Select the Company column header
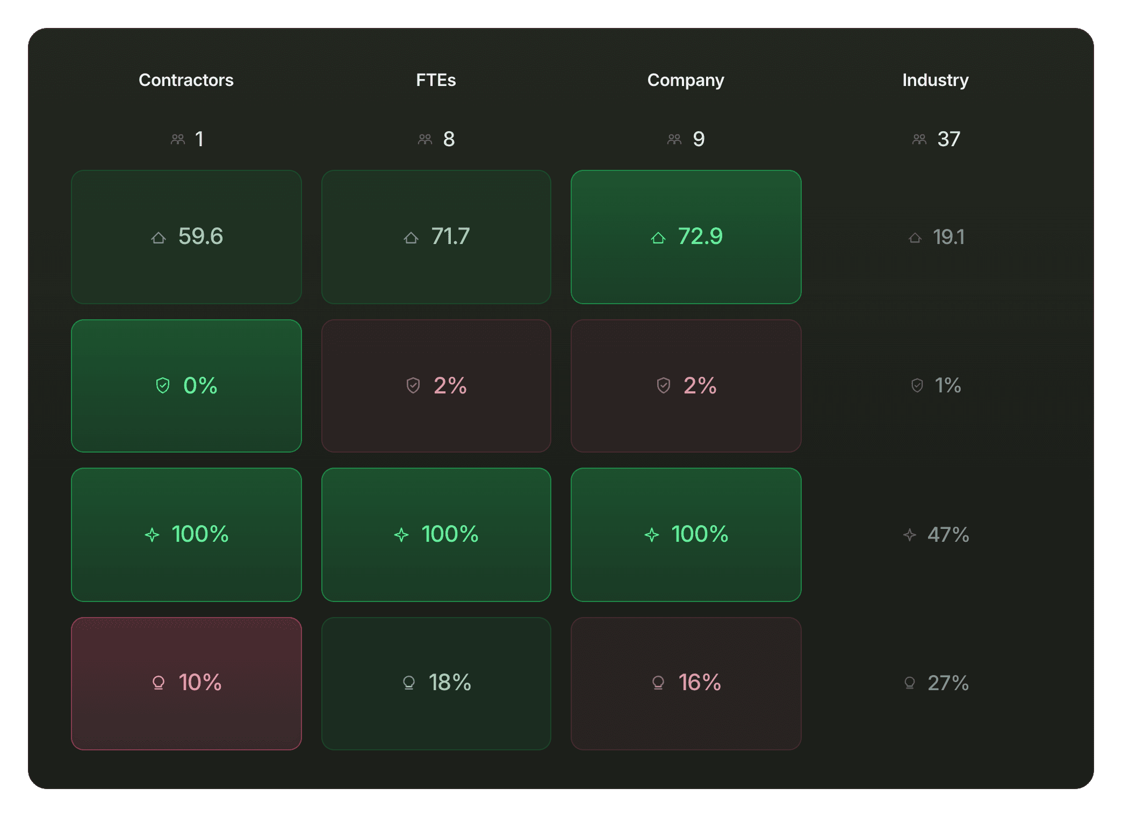The height and width of the screenshot is (817, 1122). (686, 81)
